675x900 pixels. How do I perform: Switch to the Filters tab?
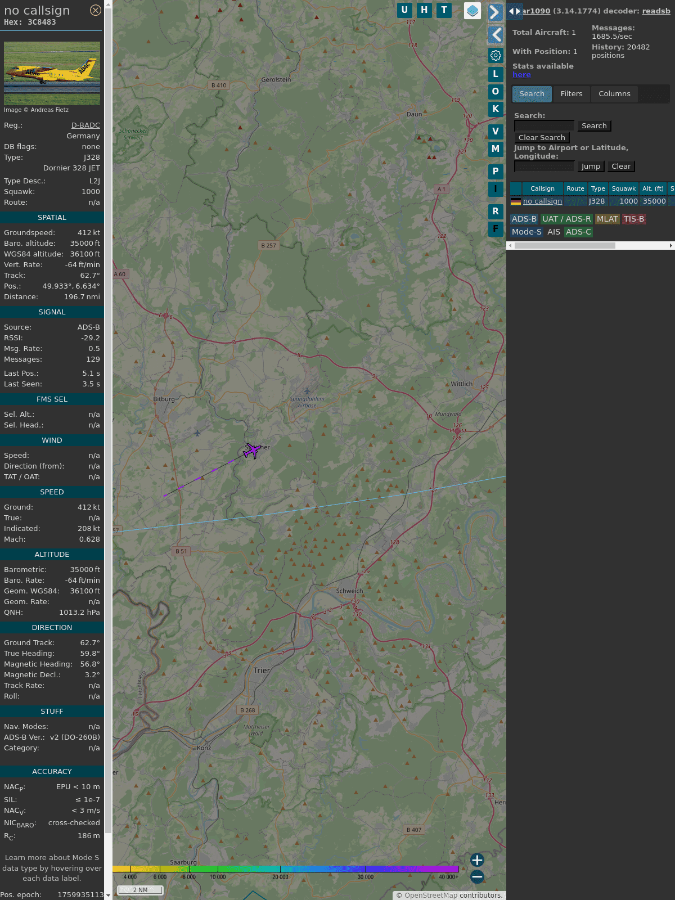tap(571, 94)
